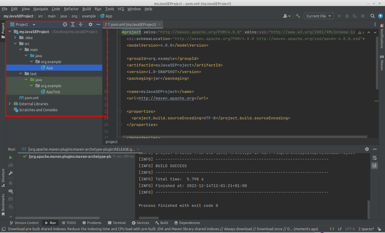Click the 'App' breadcrumb in the navigation bar
The width and height of the screenshot is (385, 233).
point(106,16)
